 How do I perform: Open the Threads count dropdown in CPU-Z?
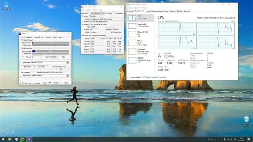pos(37,57)
